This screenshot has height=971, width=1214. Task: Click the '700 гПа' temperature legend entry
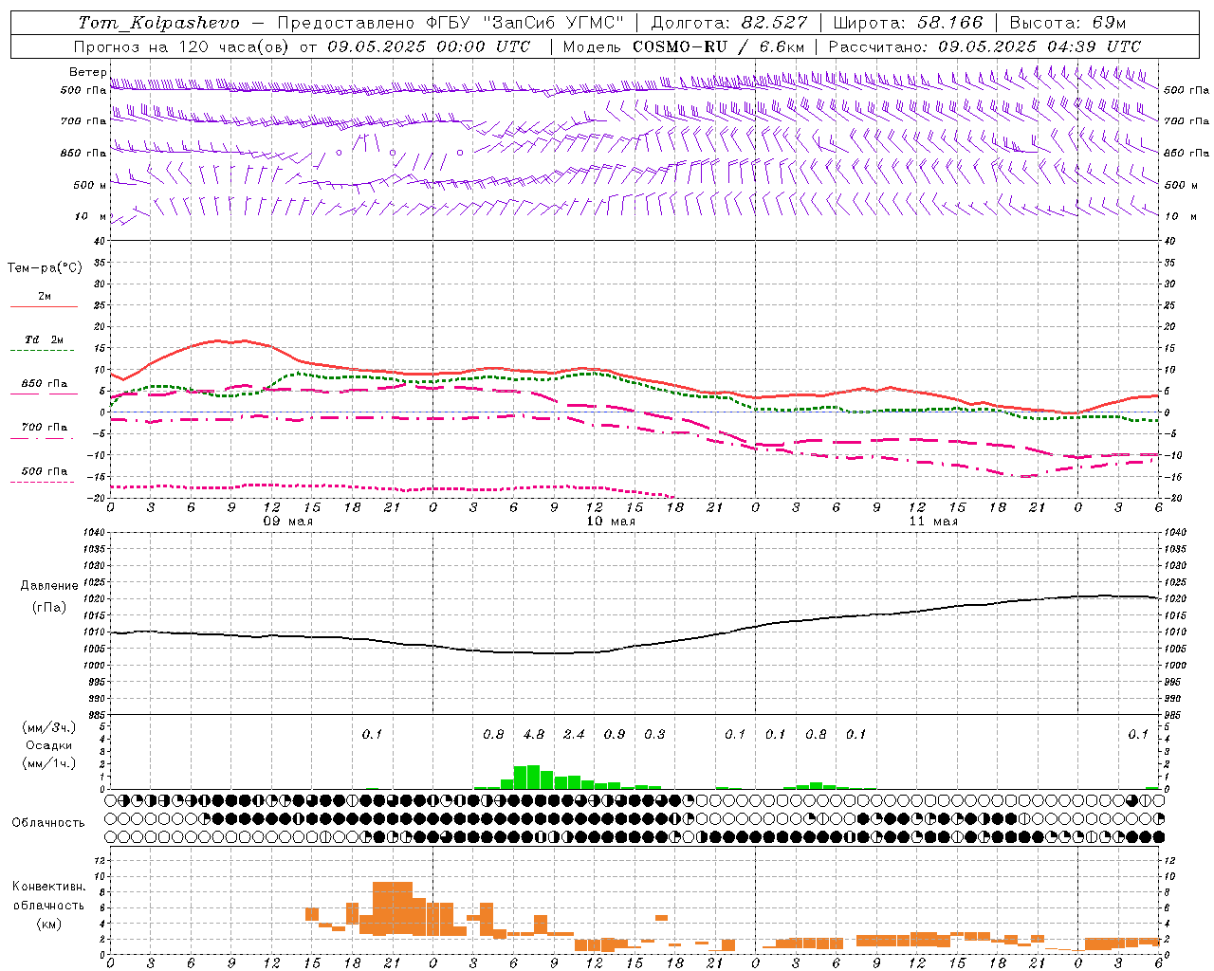45,427
